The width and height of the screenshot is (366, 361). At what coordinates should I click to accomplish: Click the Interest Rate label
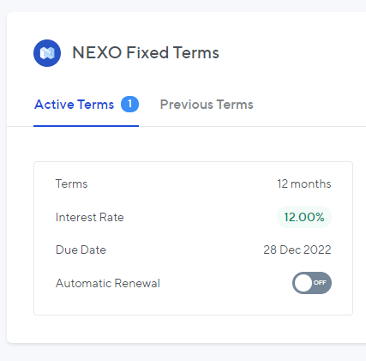[90, 217]
